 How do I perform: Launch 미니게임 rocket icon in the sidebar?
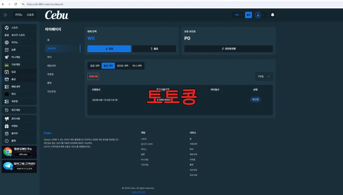coord(7,57)
